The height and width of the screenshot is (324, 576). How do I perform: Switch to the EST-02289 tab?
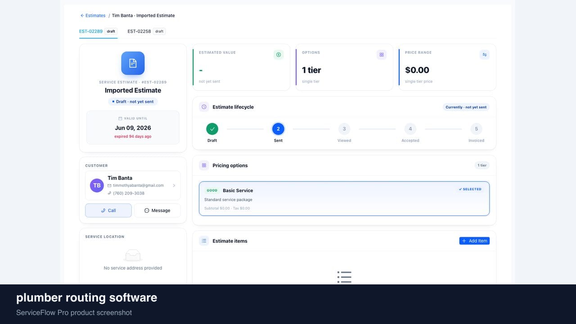pos(98,31)
